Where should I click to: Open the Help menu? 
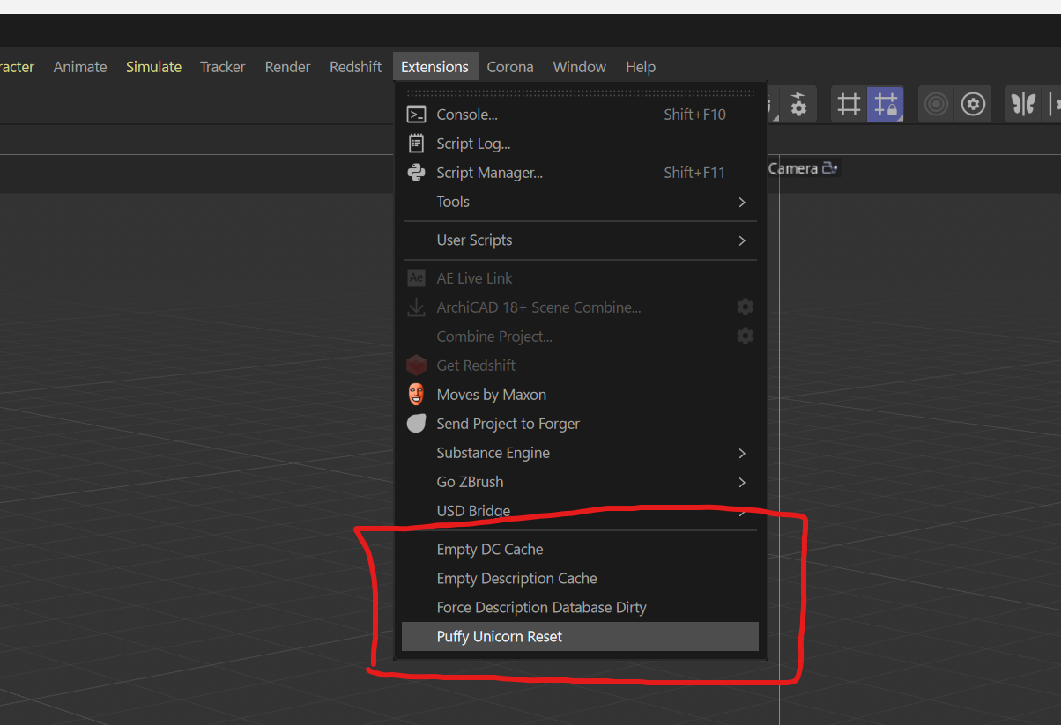pos(641,67)
